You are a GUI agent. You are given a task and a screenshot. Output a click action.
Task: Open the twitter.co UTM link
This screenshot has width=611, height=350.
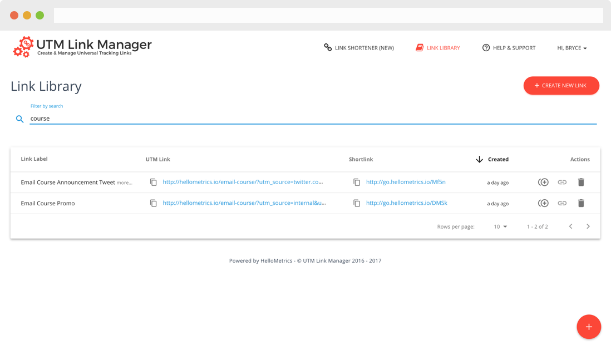[243, 182]
